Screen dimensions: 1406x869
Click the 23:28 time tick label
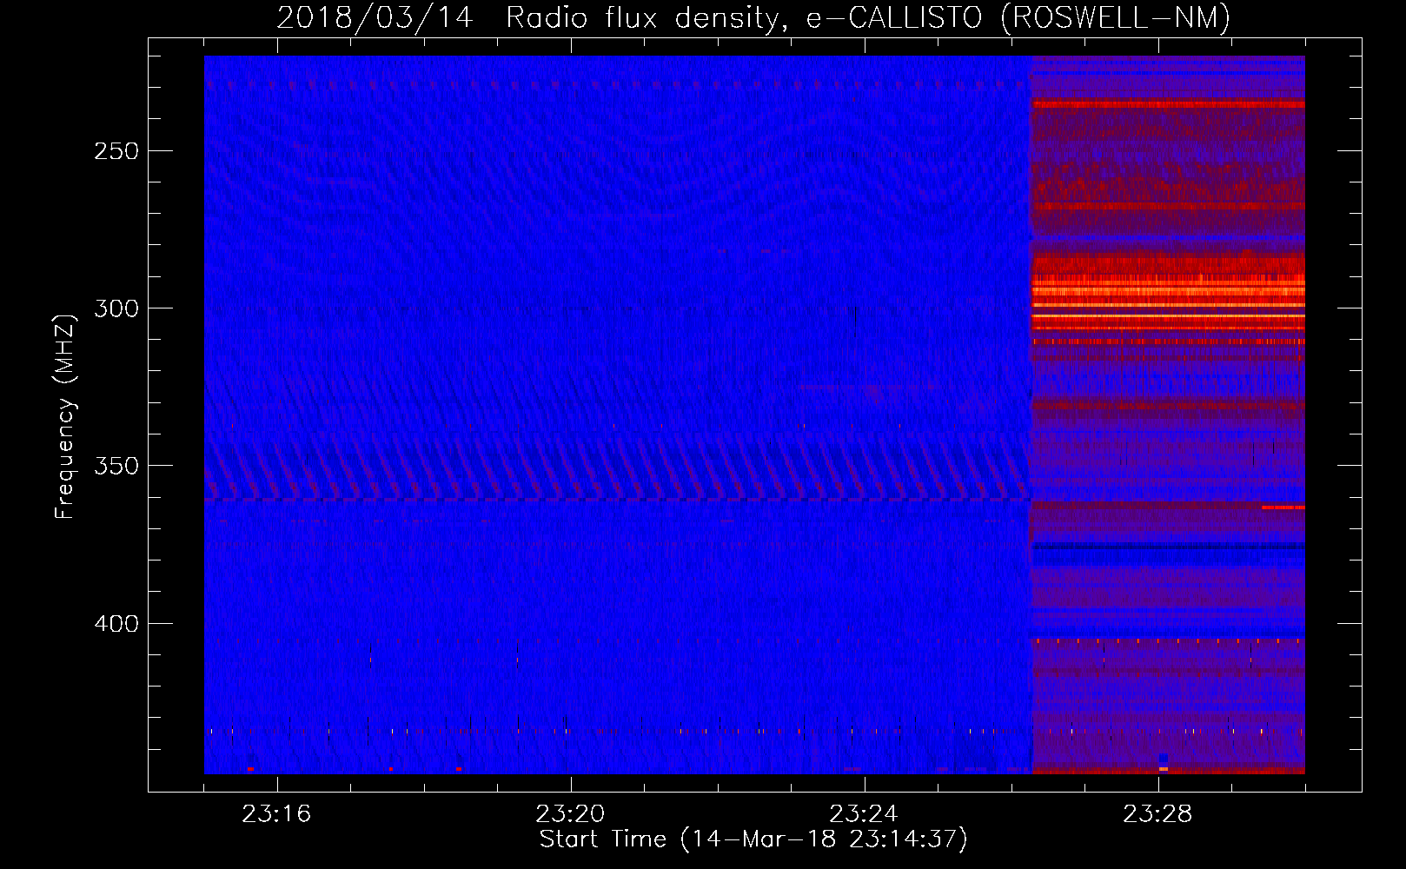click(x=1157, y=814)
